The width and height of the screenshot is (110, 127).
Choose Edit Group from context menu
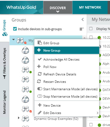[x=67, y=43]
